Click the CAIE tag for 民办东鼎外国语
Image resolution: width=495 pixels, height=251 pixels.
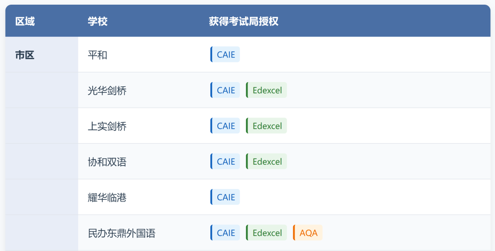click(x=226, y=233)
